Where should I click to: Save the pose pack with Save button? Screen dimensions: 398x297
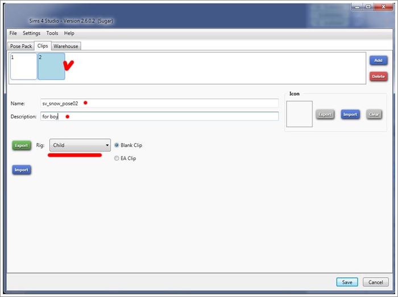coord(346,282)
